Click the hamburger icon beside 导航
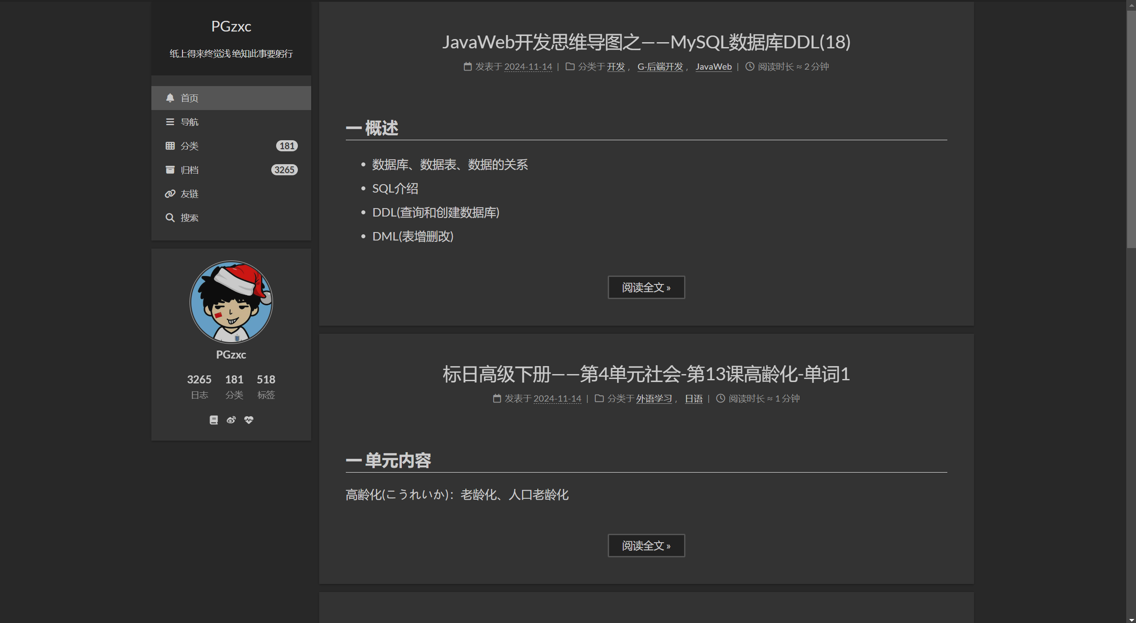This screenshot has width=1136, height=623. (170, 122)
